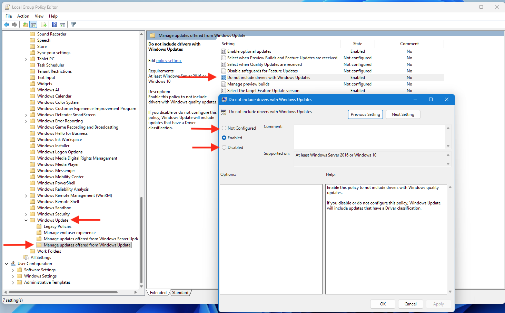Screen dimensions: 505x313
Task: Click OK in the policy dialog
Action: [x=383, y=304]
